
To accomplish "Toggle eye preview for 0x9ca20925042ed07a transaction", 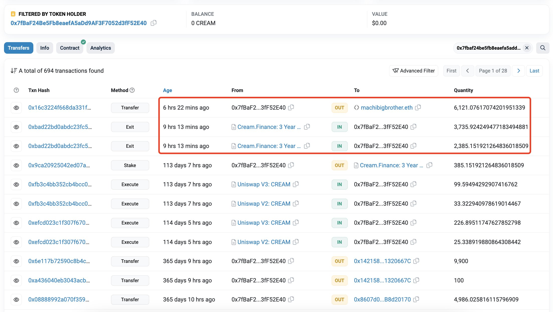I will coord(16,166).
